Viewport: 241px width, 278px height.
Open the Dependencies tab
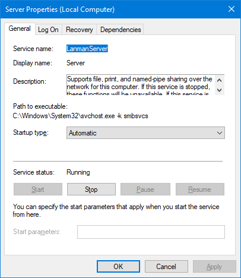pos(120,30)
